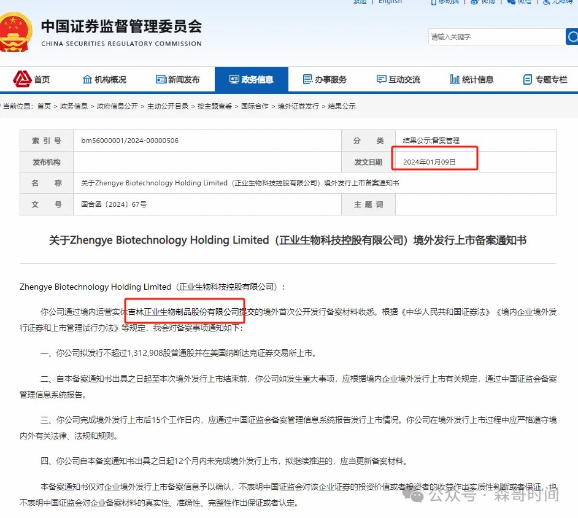The image size is (578, 518).
Task: Open the 互动交流 navigation tab
Action: coord(398,79)
